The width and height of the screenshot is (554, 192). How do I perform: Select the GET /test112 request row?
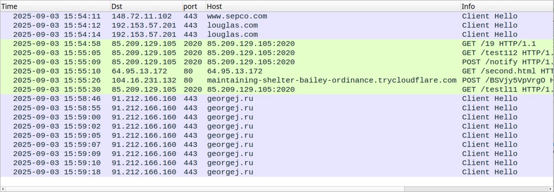tap(277, 53)
